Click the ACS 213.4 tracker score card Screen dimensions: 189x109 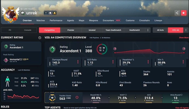(x=149, y=98)
